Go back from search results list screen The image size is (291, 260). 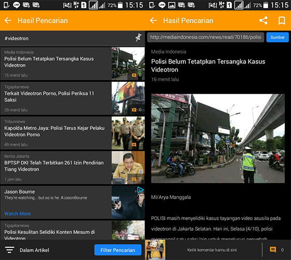(8, 20)
